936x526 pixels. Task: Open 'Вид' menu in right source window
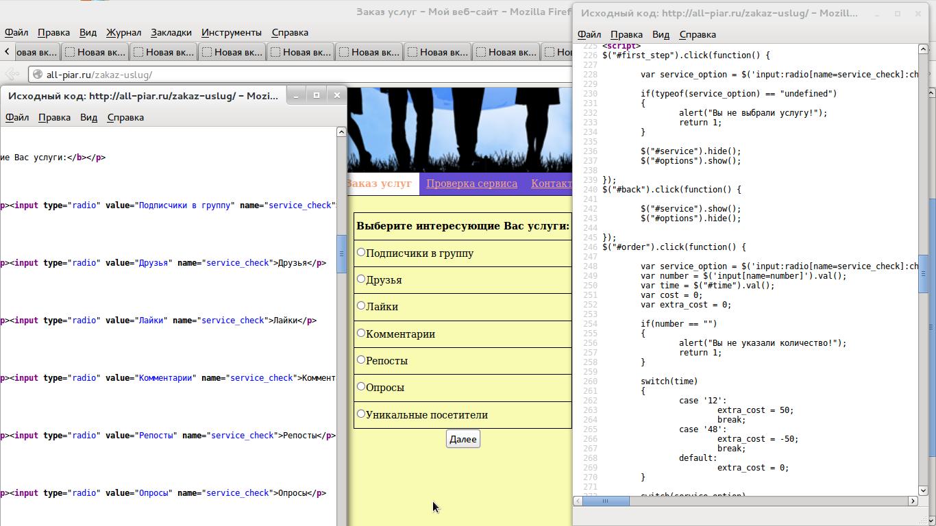661,34
